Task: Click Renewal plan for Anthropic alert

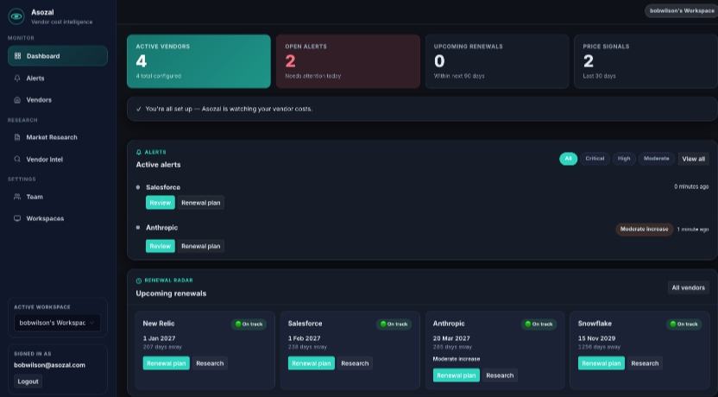Action: 200,246
